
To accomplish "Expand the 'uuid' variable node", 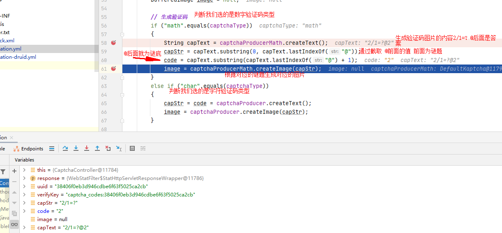I will tap(24, 186).
